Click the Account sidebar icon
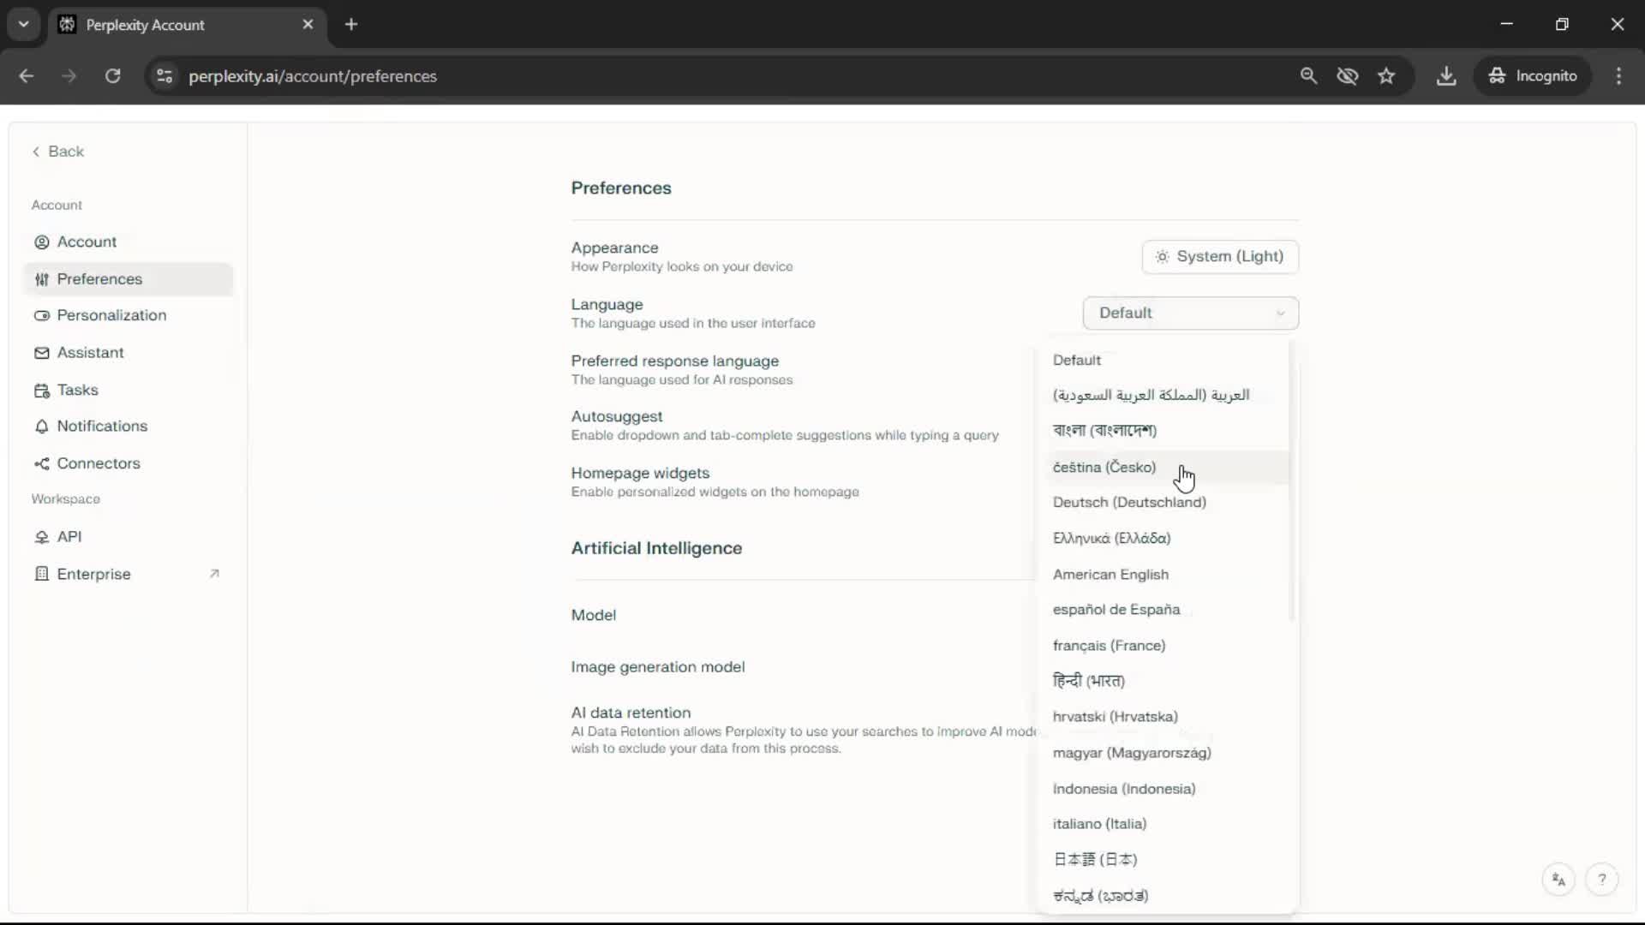 click(x=41, y=242)
